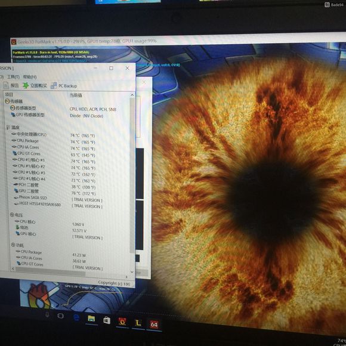Select the CPU #1/核心 #2 row

54,167
